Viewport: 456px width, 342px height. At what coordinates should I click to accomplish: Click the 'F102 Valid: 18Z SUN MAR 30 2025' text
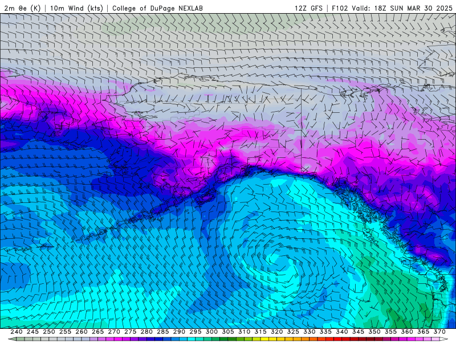click(392, 8)
